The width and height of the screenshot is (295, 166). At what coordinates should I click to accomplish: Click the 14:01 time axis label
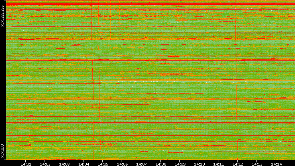26,164
